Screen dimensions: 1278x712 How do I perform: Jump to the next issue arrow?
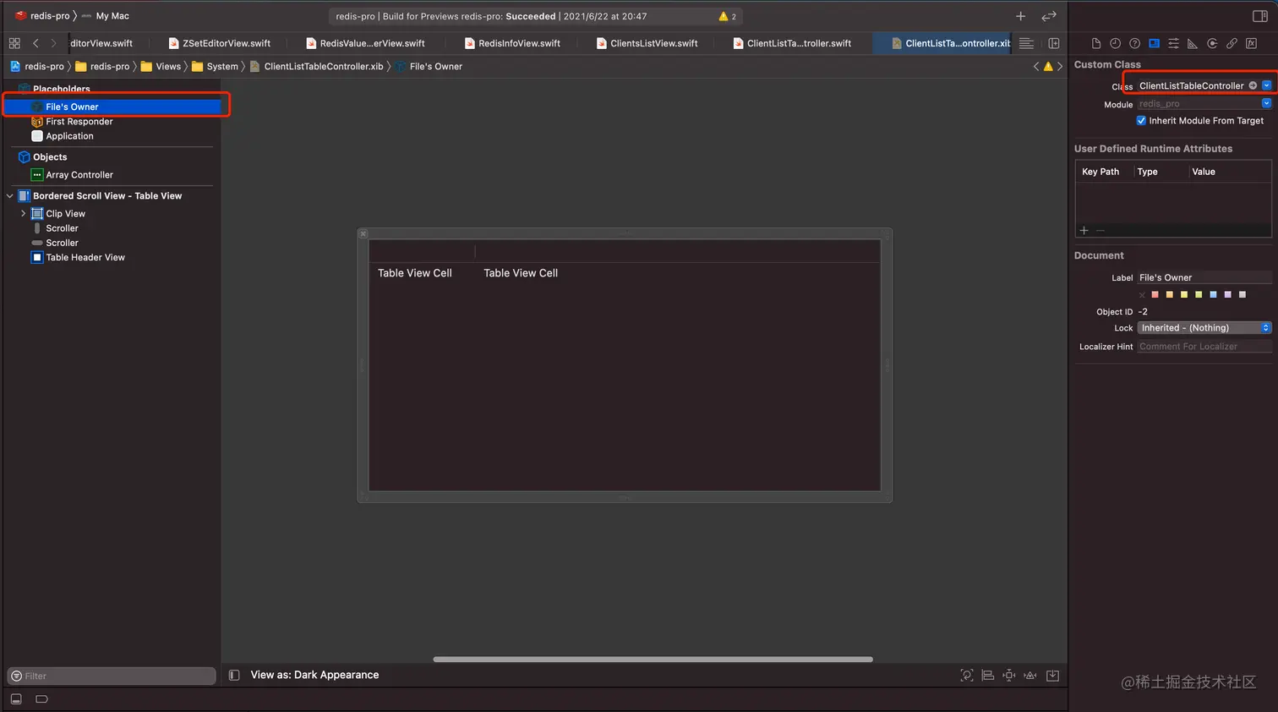(x=1060, y=66)
